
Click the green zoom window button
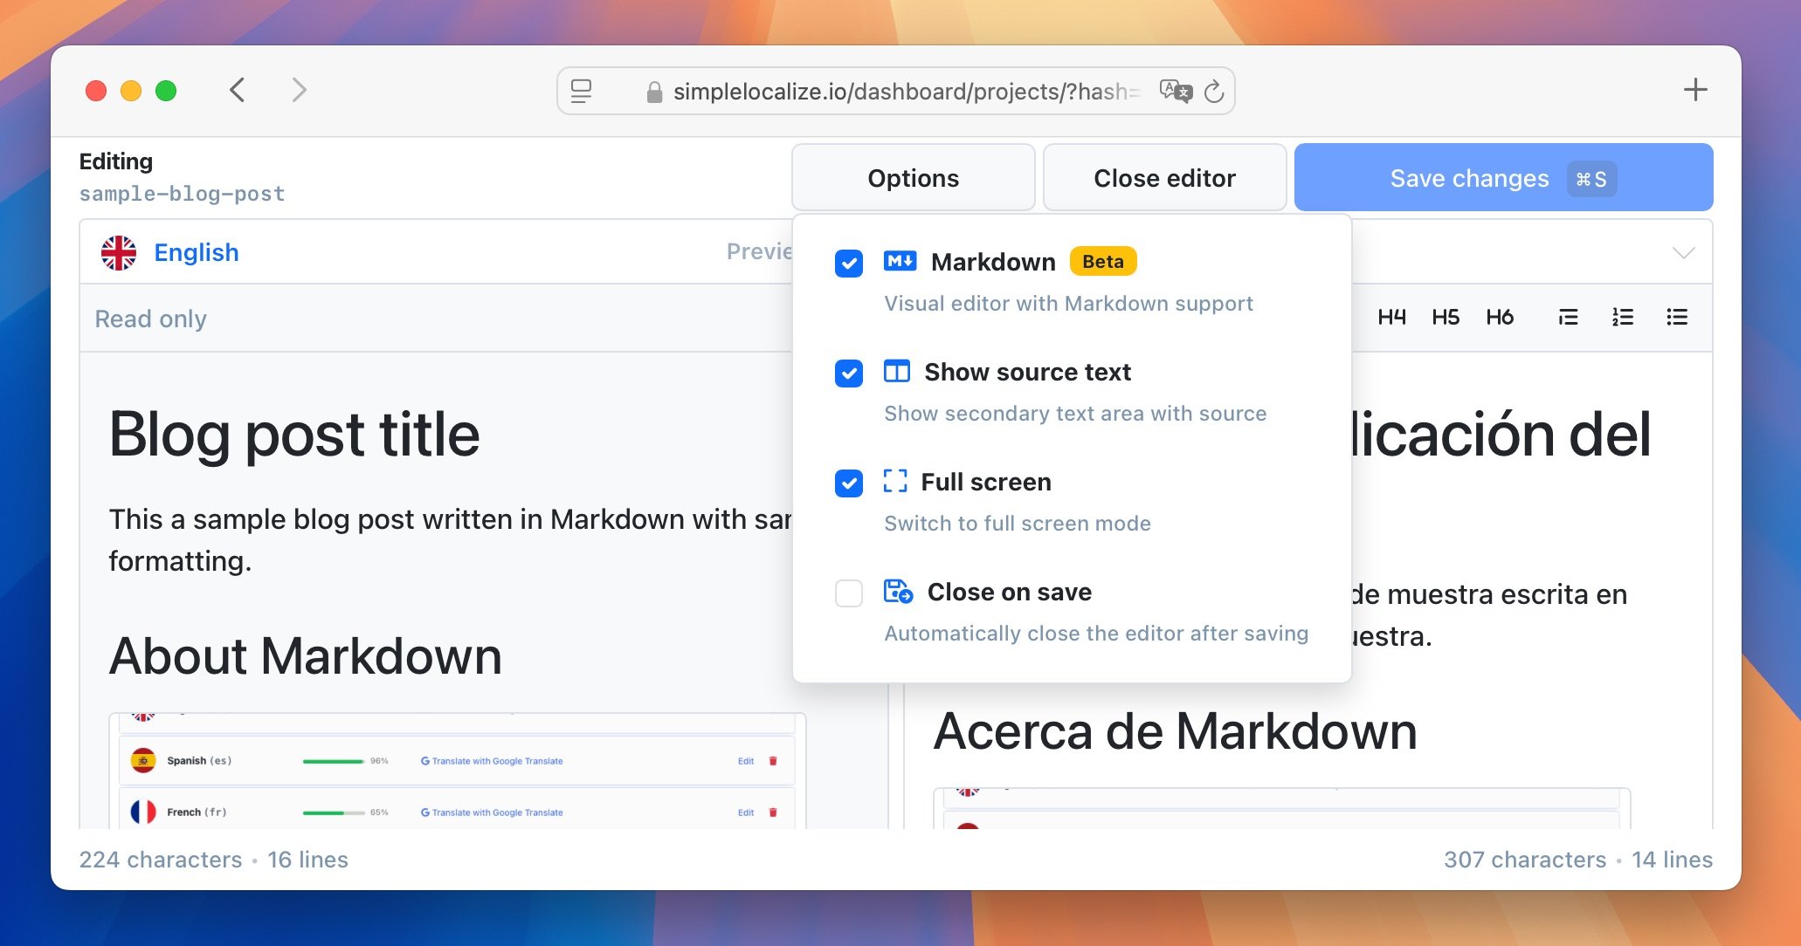166,91
